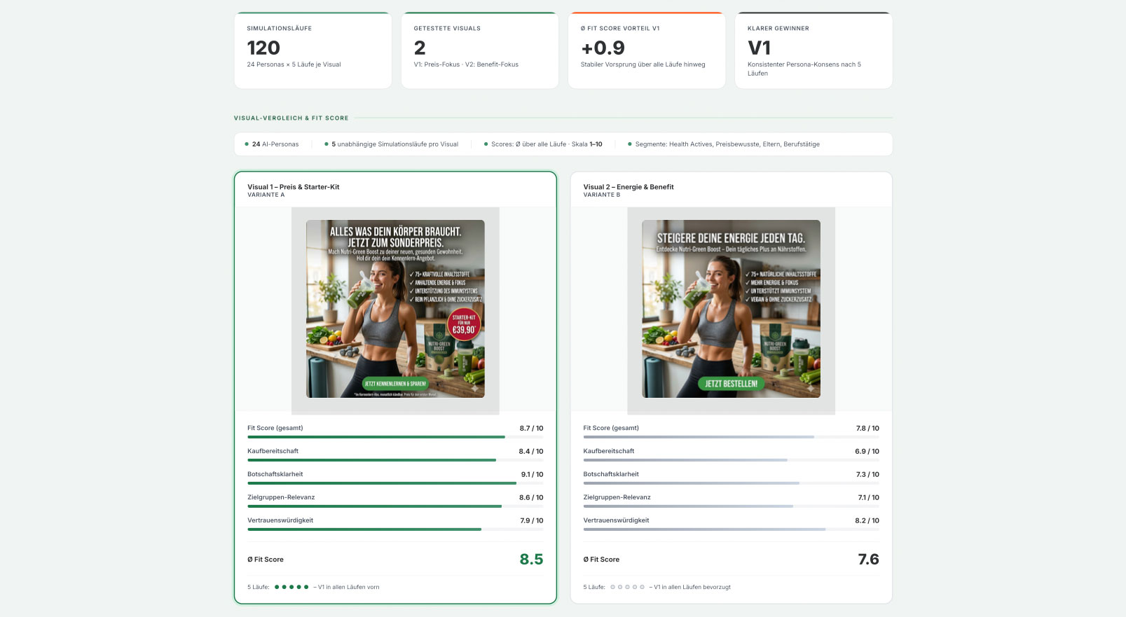Click Visual 1 Fit Score (gesamt) progress bar

coord(395,437)
